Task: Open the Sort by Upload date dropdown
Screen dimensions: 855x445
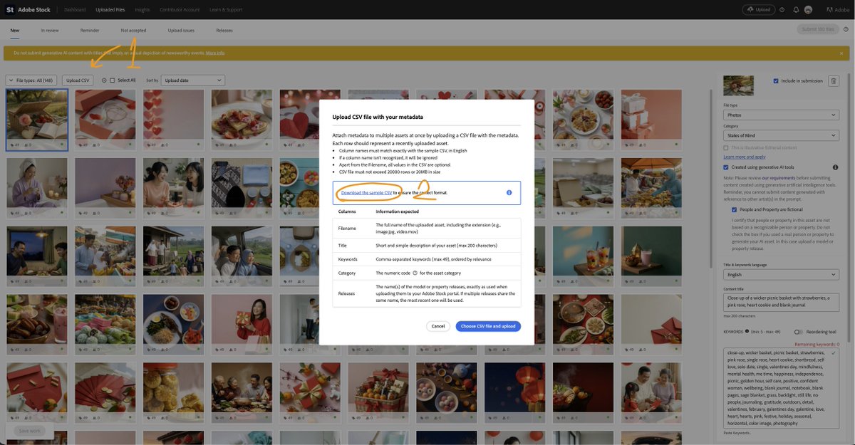Action: pyautogui.click(x=192, y=80)
